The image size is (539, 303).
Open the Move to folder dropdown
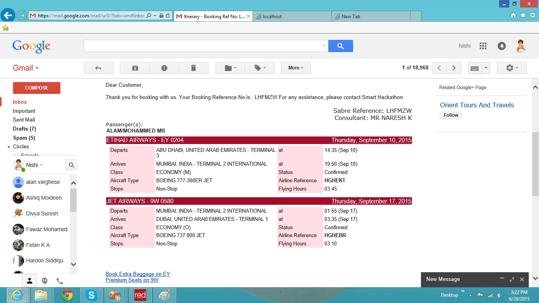click(230, 68)
